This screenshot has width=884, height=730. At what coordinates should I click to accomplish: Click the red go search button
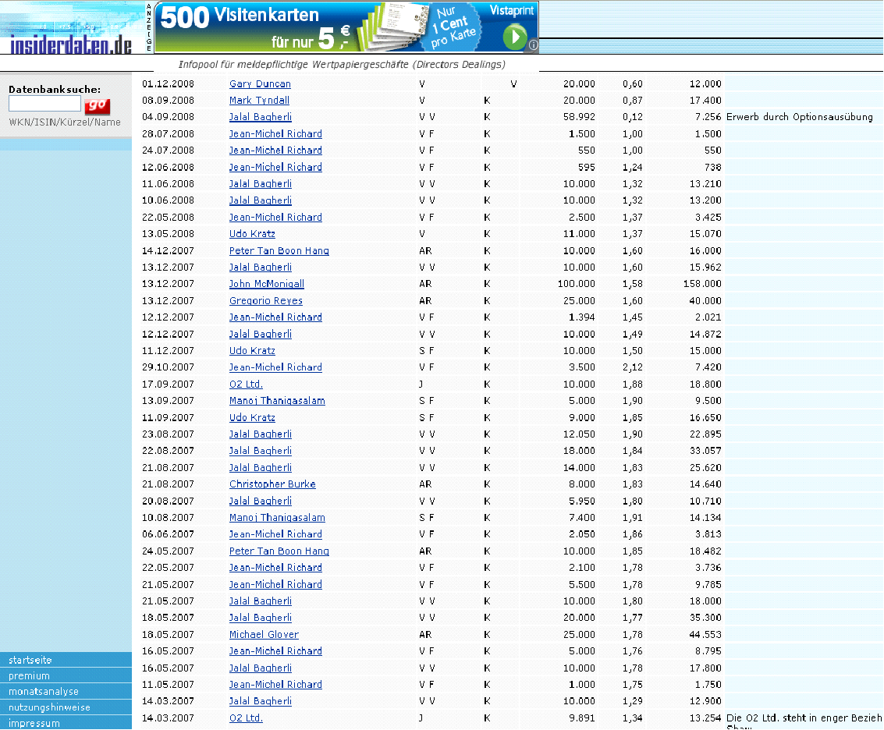coord(97,105)
